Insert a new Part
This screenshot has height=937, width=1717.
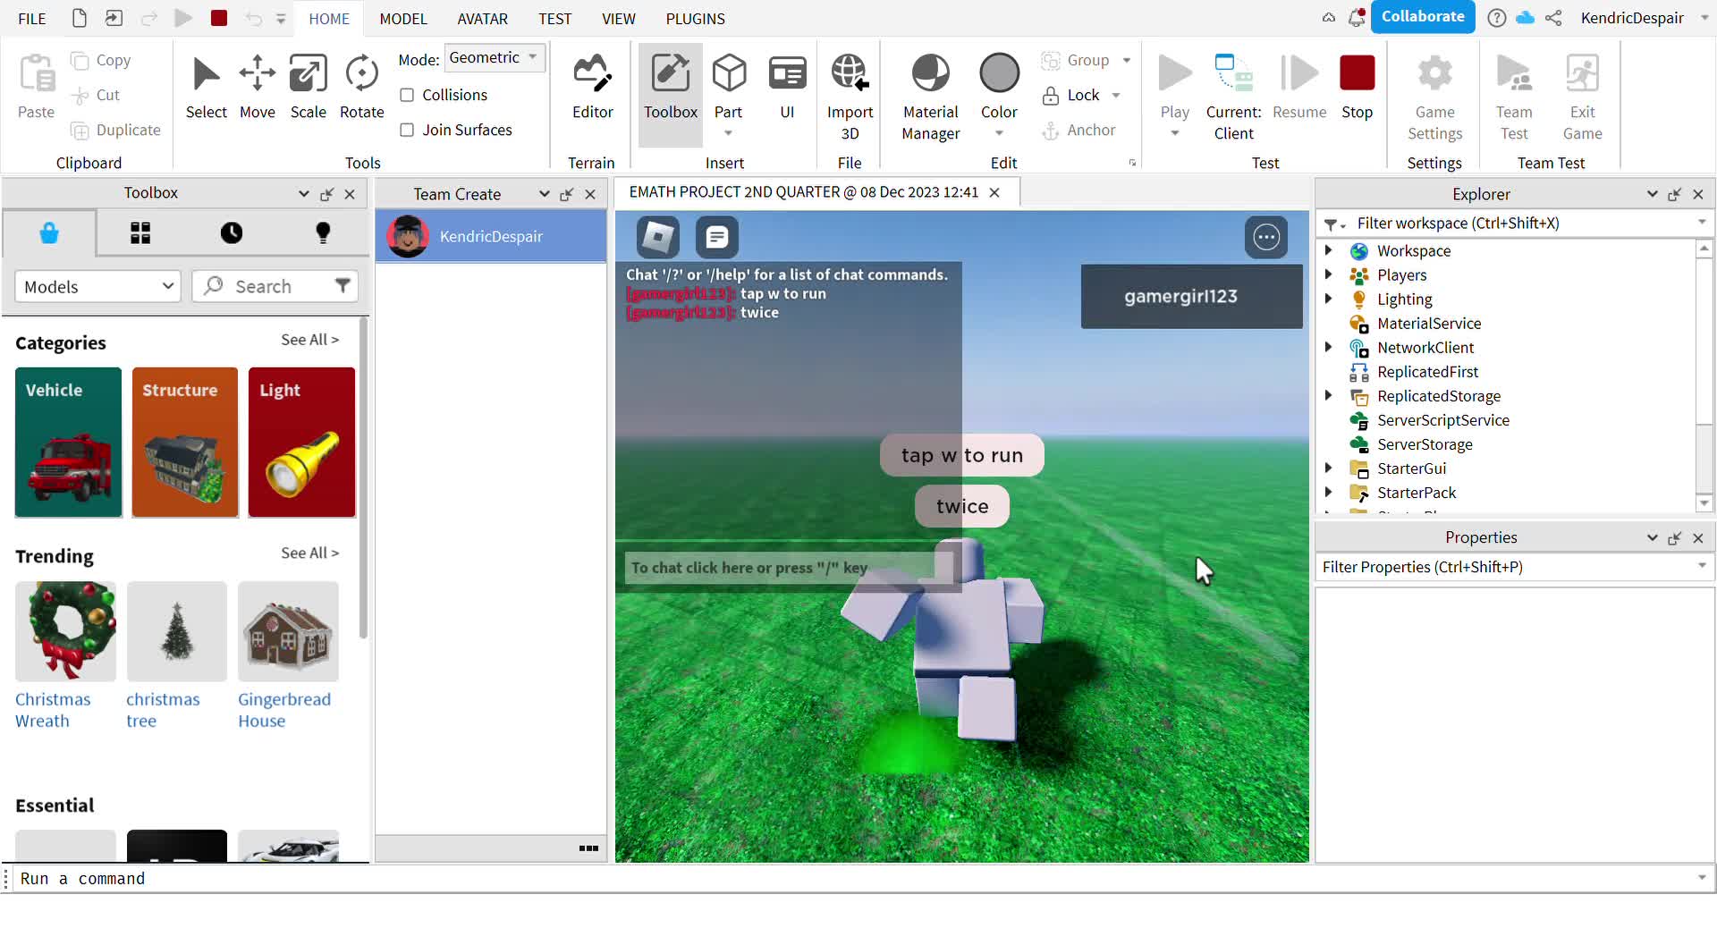[x=730, y=87]
